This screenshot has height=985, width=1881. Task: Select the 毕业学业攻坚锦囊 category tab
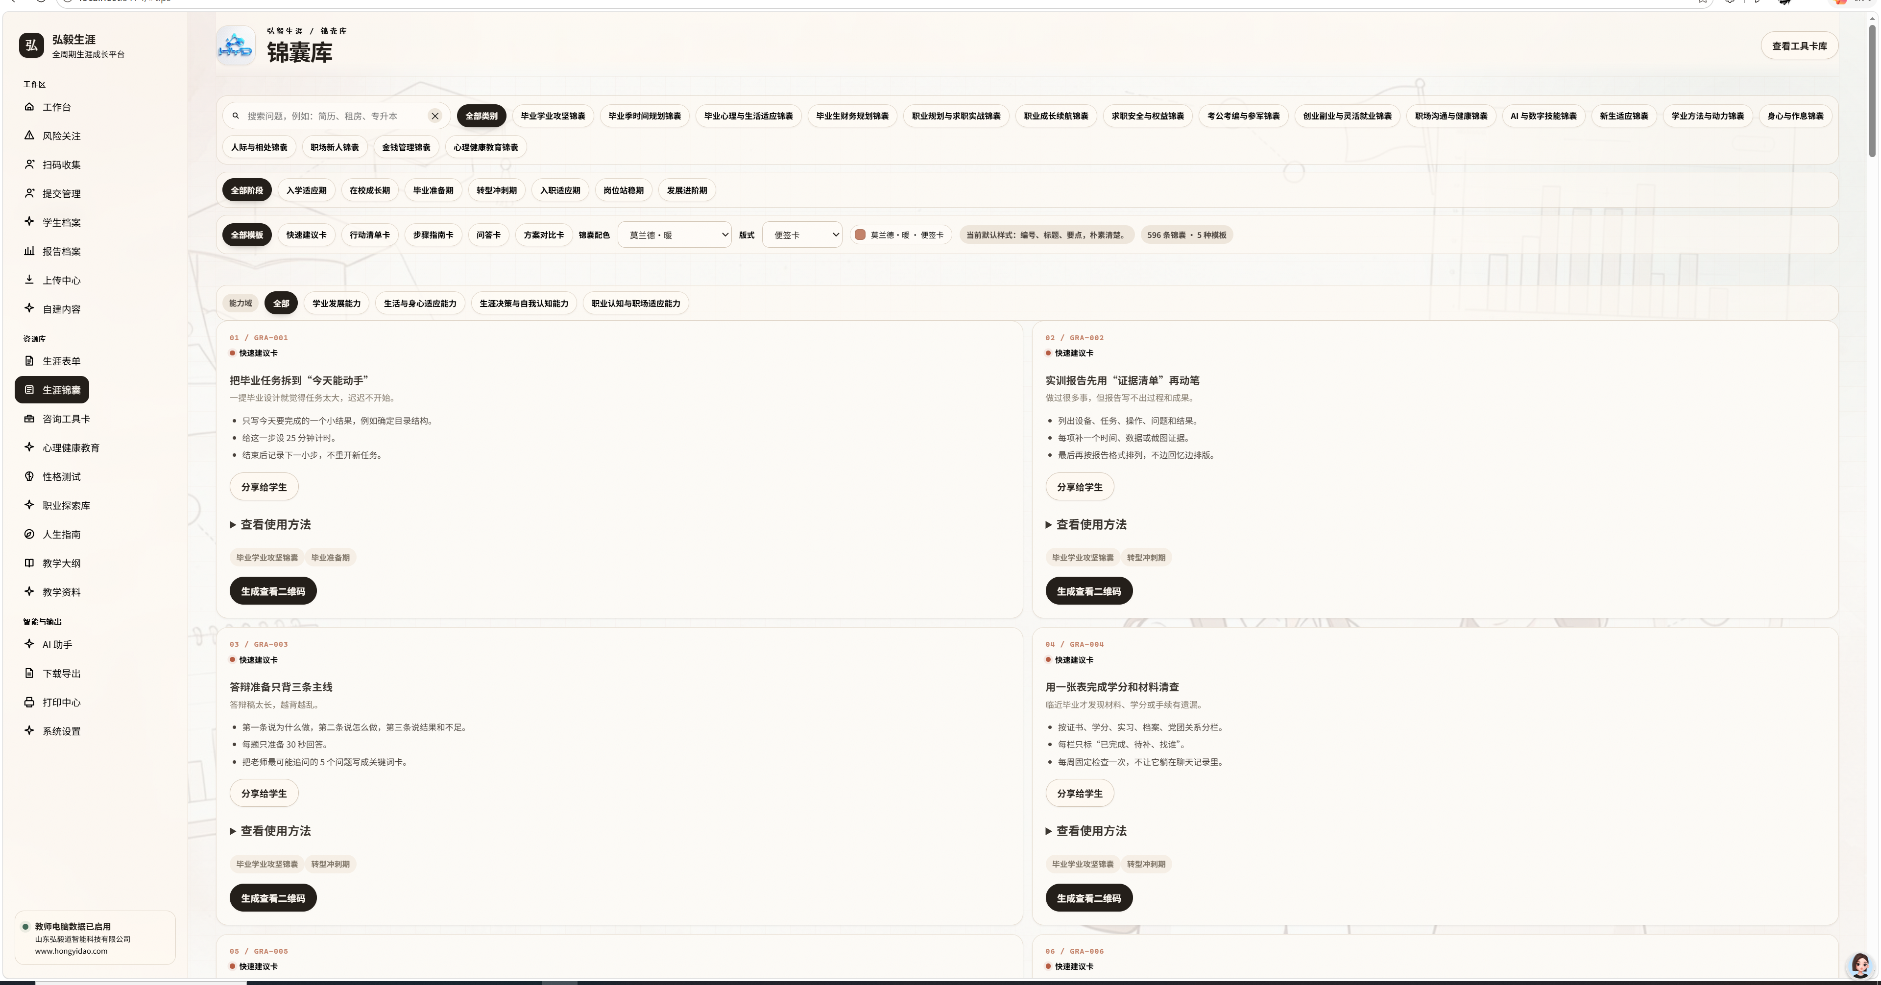point(553,116)
